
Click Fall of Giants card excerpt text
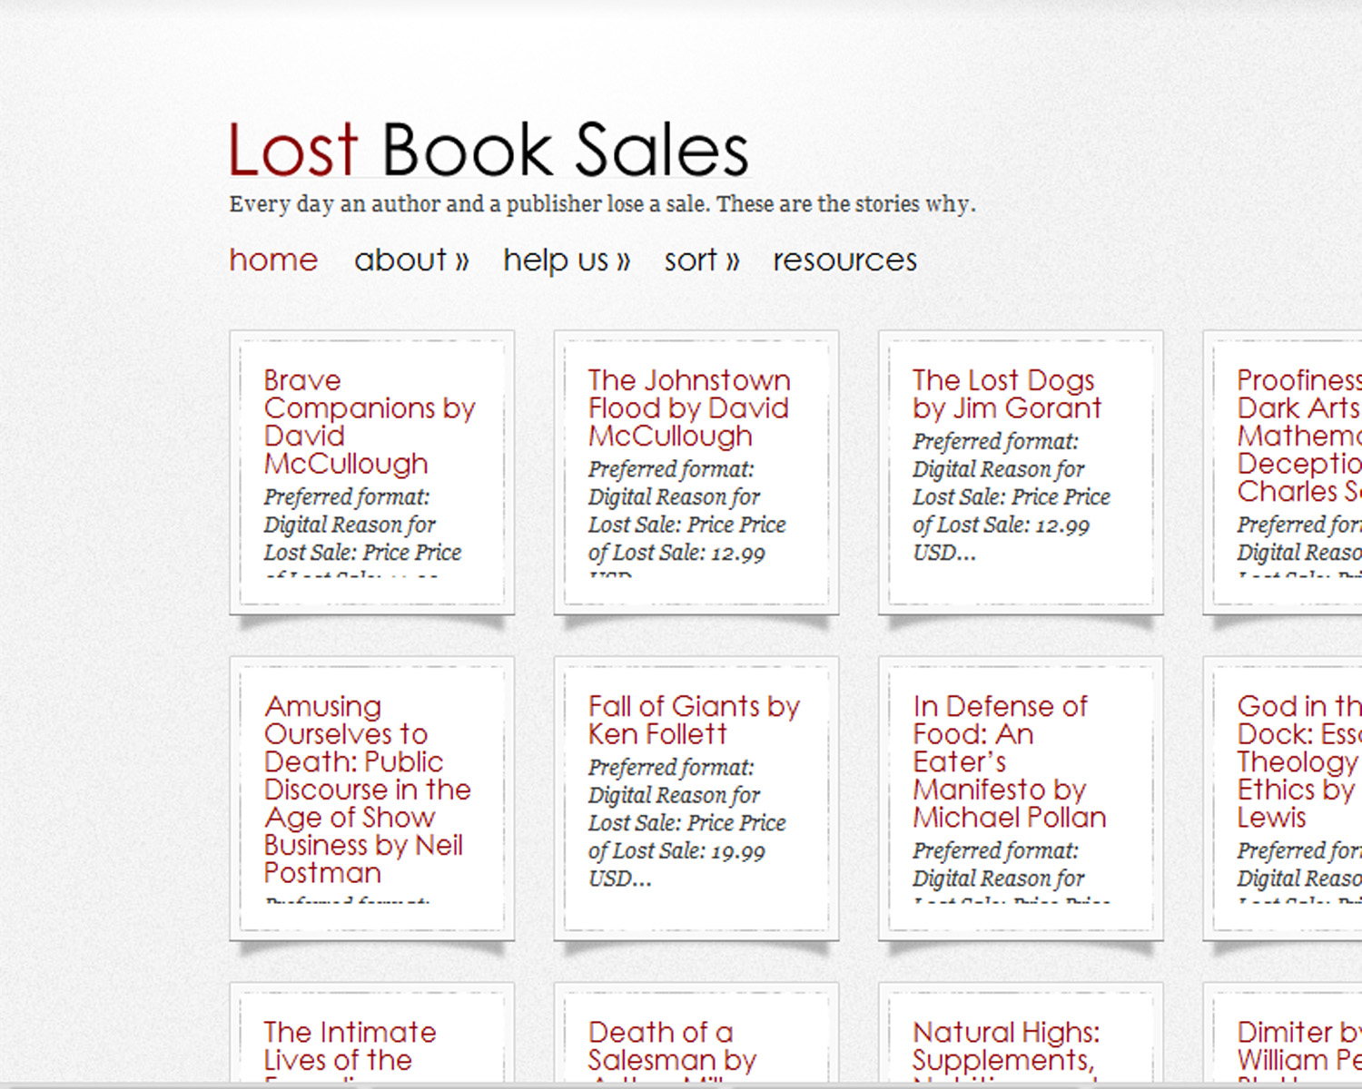click(686, 823)
